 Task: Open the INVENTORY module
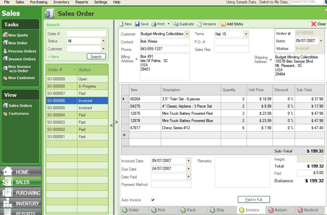[21, 203]
